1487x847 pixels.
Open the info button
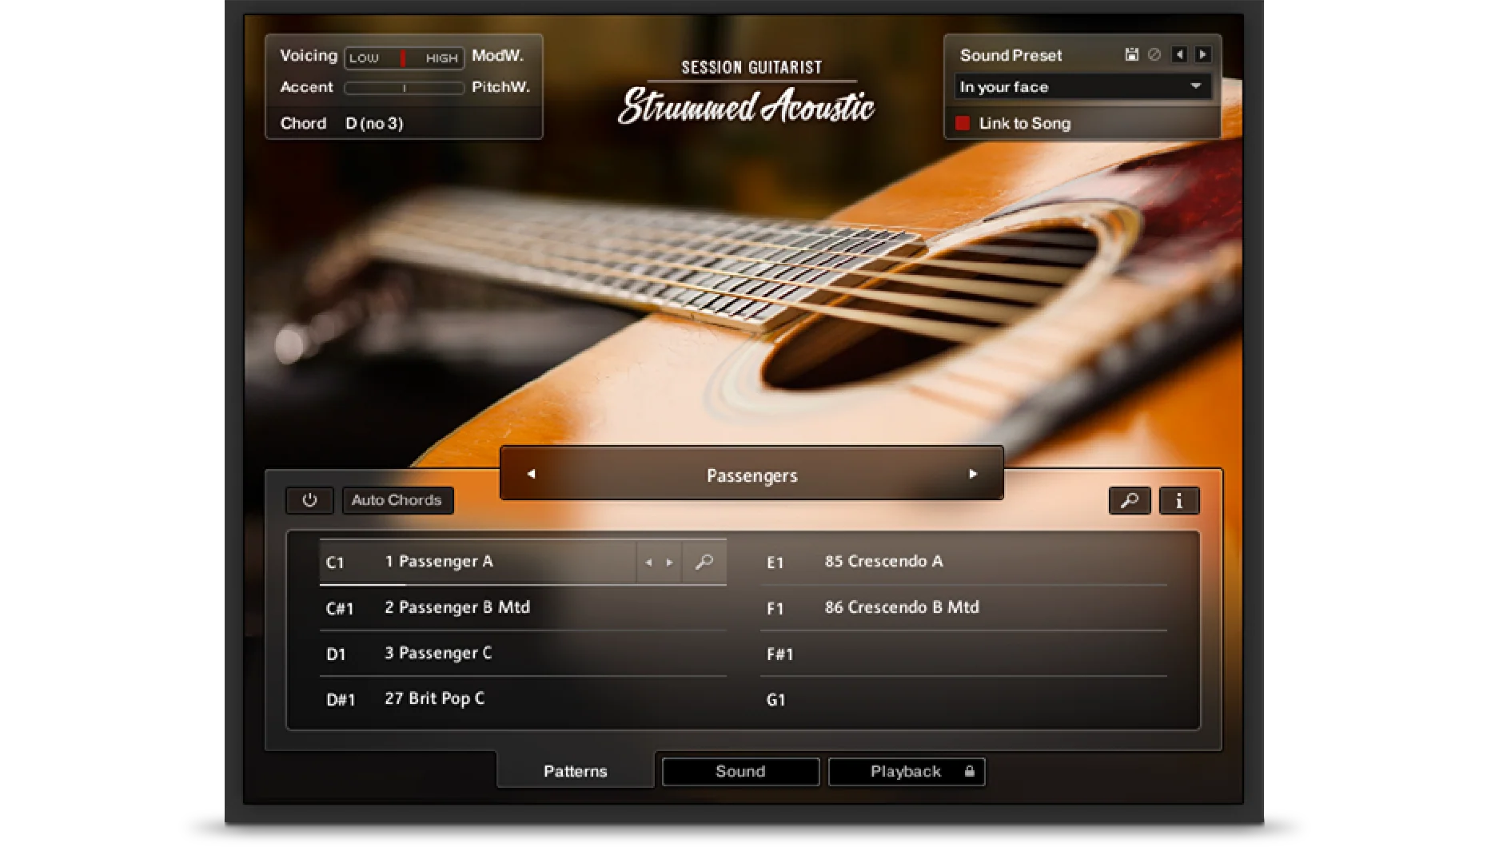point(1179,500)
